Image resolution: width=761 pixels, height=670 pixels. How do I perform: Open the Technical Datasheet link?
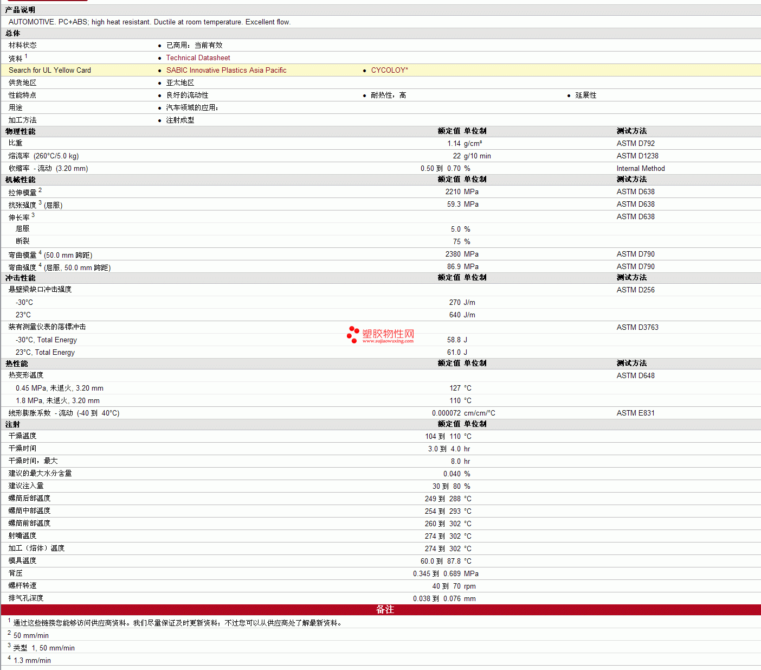[x=198, y=58]
